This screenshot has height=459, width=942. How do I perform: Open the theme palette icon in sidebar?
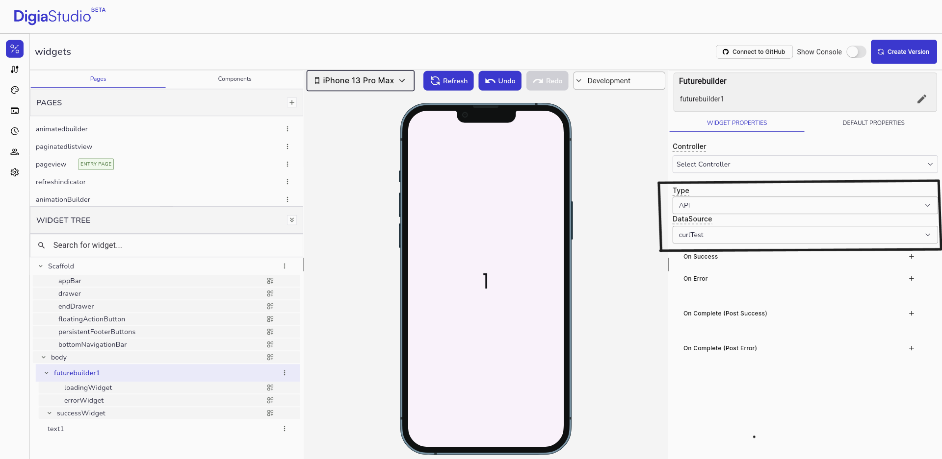(x=15, y=90)
